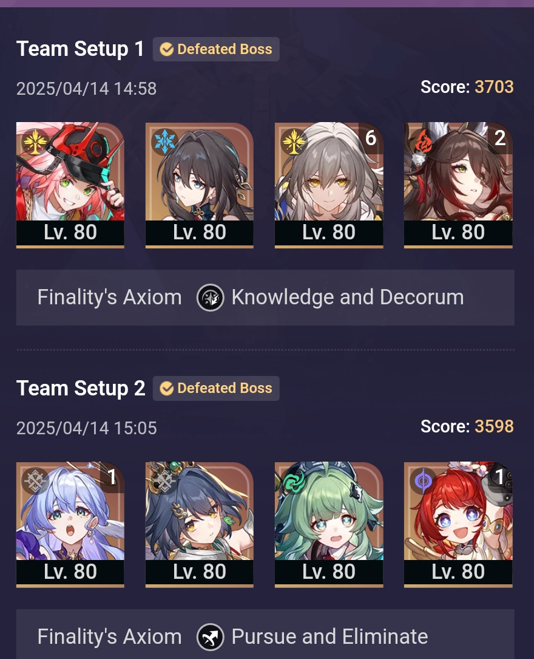Click the Ice element icon on black-haired character
This screenshot has height=659, width=534.
click(x=164, y=141)
